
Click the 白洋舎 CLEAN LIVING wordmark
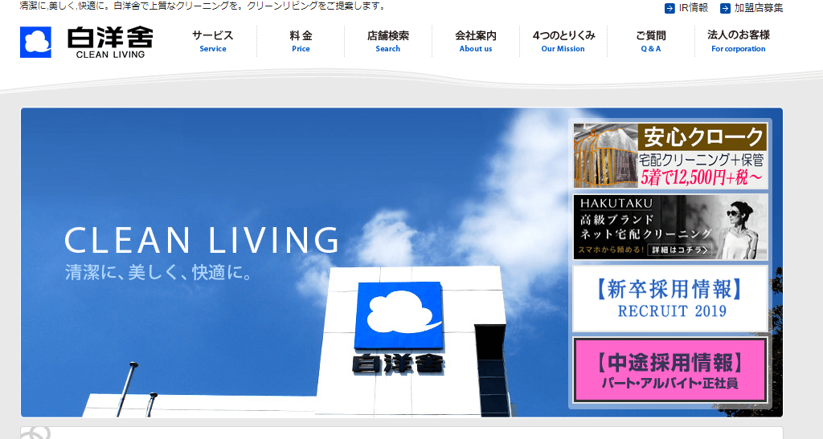click(x=109, y=43)
